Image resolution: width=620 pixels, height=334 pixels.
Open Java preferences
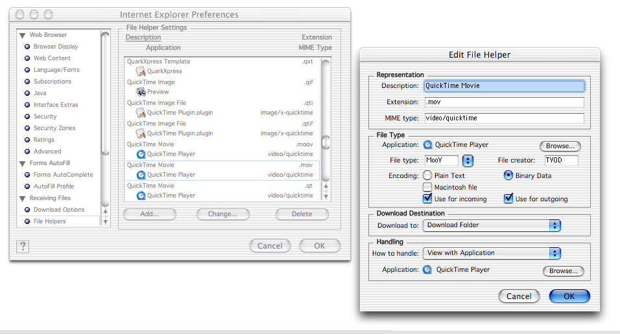click(40, 93)
